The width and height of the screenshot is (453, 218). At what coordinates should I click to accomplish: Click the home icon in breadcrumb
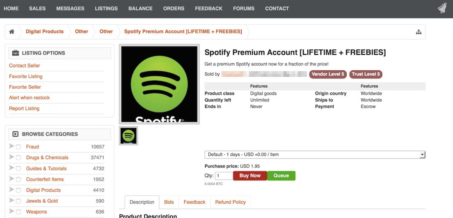pos(12,31)
